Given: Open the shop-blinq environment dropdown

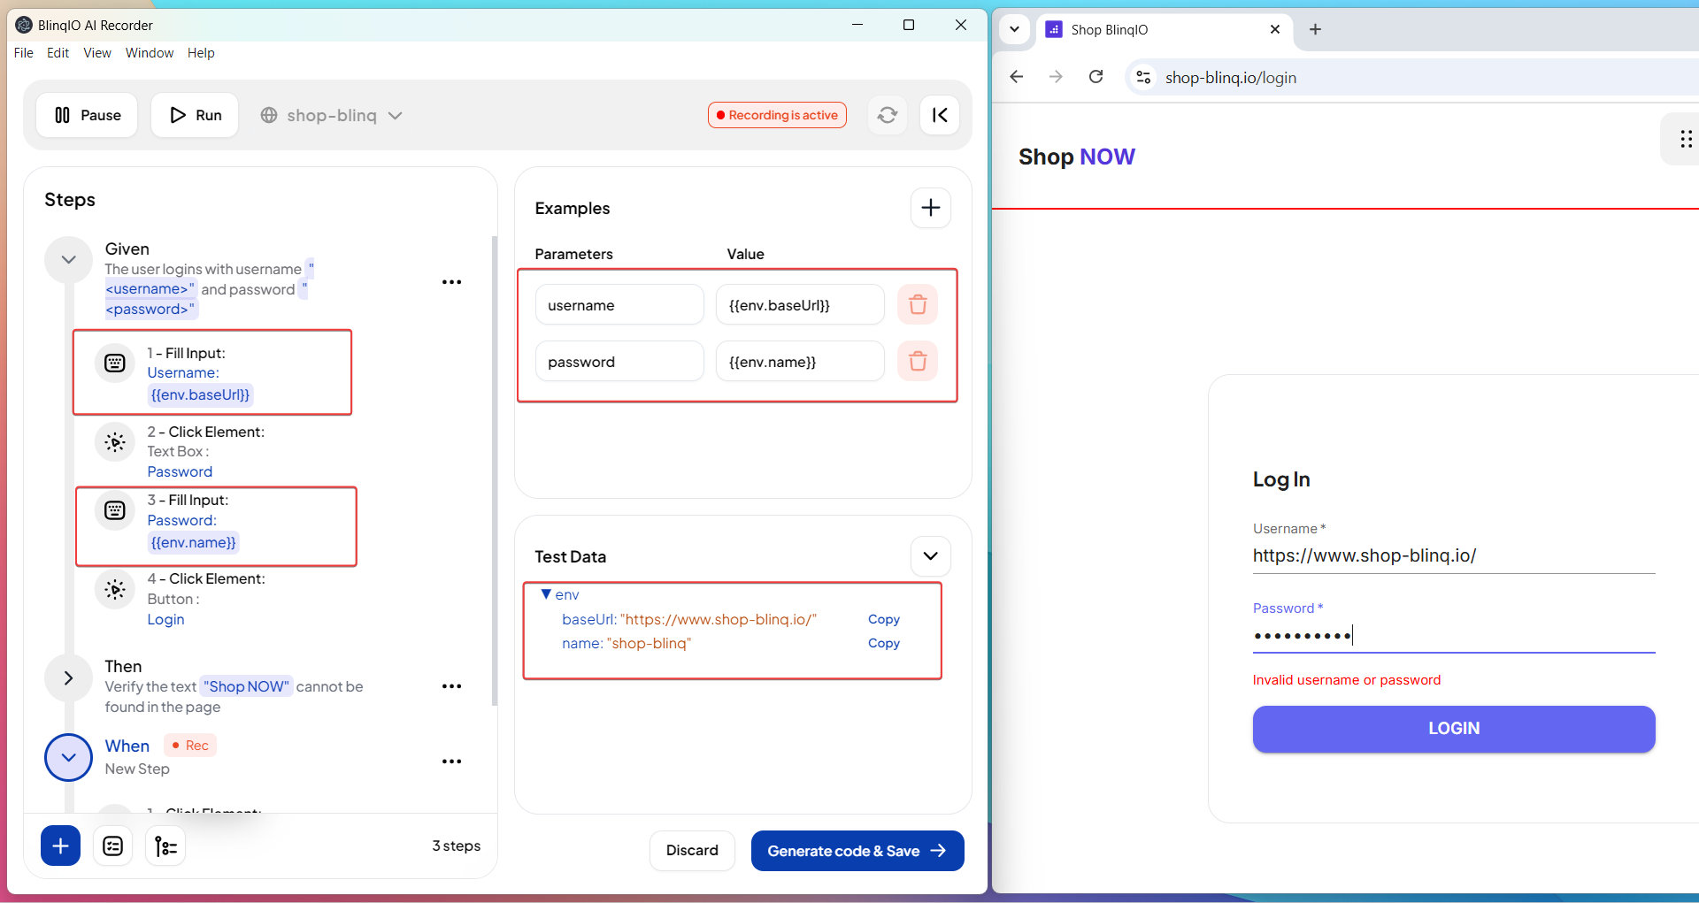Looking at the screenshot, I should pos(332,115).
